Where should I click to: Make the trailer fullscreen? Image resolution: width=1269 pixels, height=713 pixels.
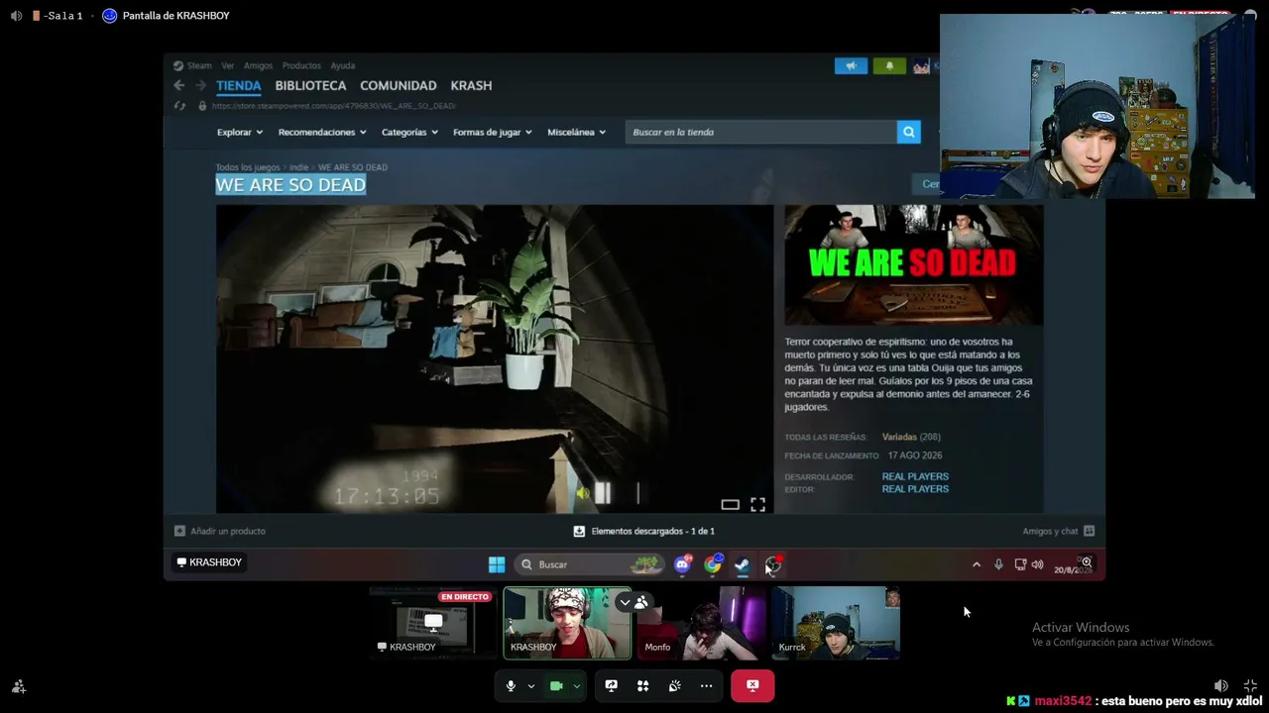coord(757,505)
